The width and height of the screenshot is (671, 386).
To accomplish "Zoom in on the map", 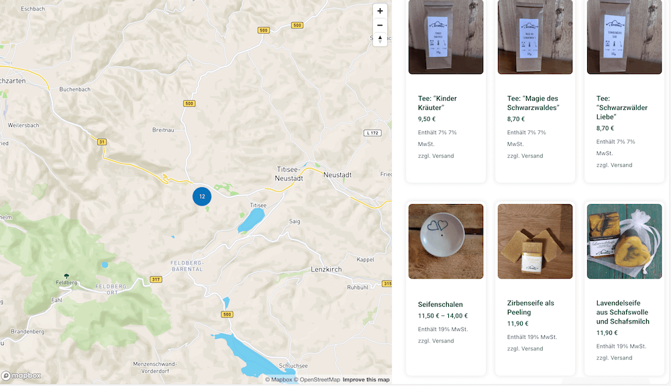I will (x=380, y=11).
